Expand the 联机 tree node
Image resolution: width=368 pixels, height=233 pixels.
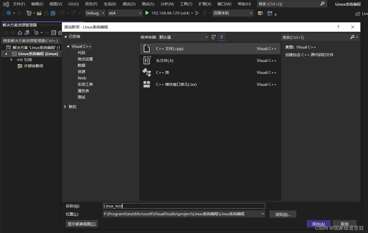pos(65,107)
